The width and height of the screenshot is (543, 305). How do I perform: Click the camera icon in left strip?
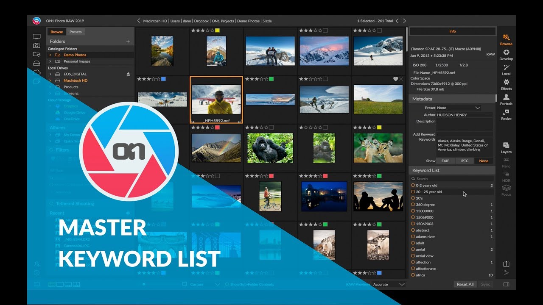coord(37,45)
